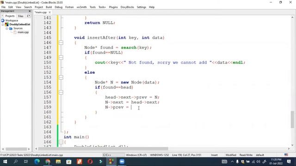Open the Edit menu
Viewport: 296px width, 166px height.
tap(11, 7)
